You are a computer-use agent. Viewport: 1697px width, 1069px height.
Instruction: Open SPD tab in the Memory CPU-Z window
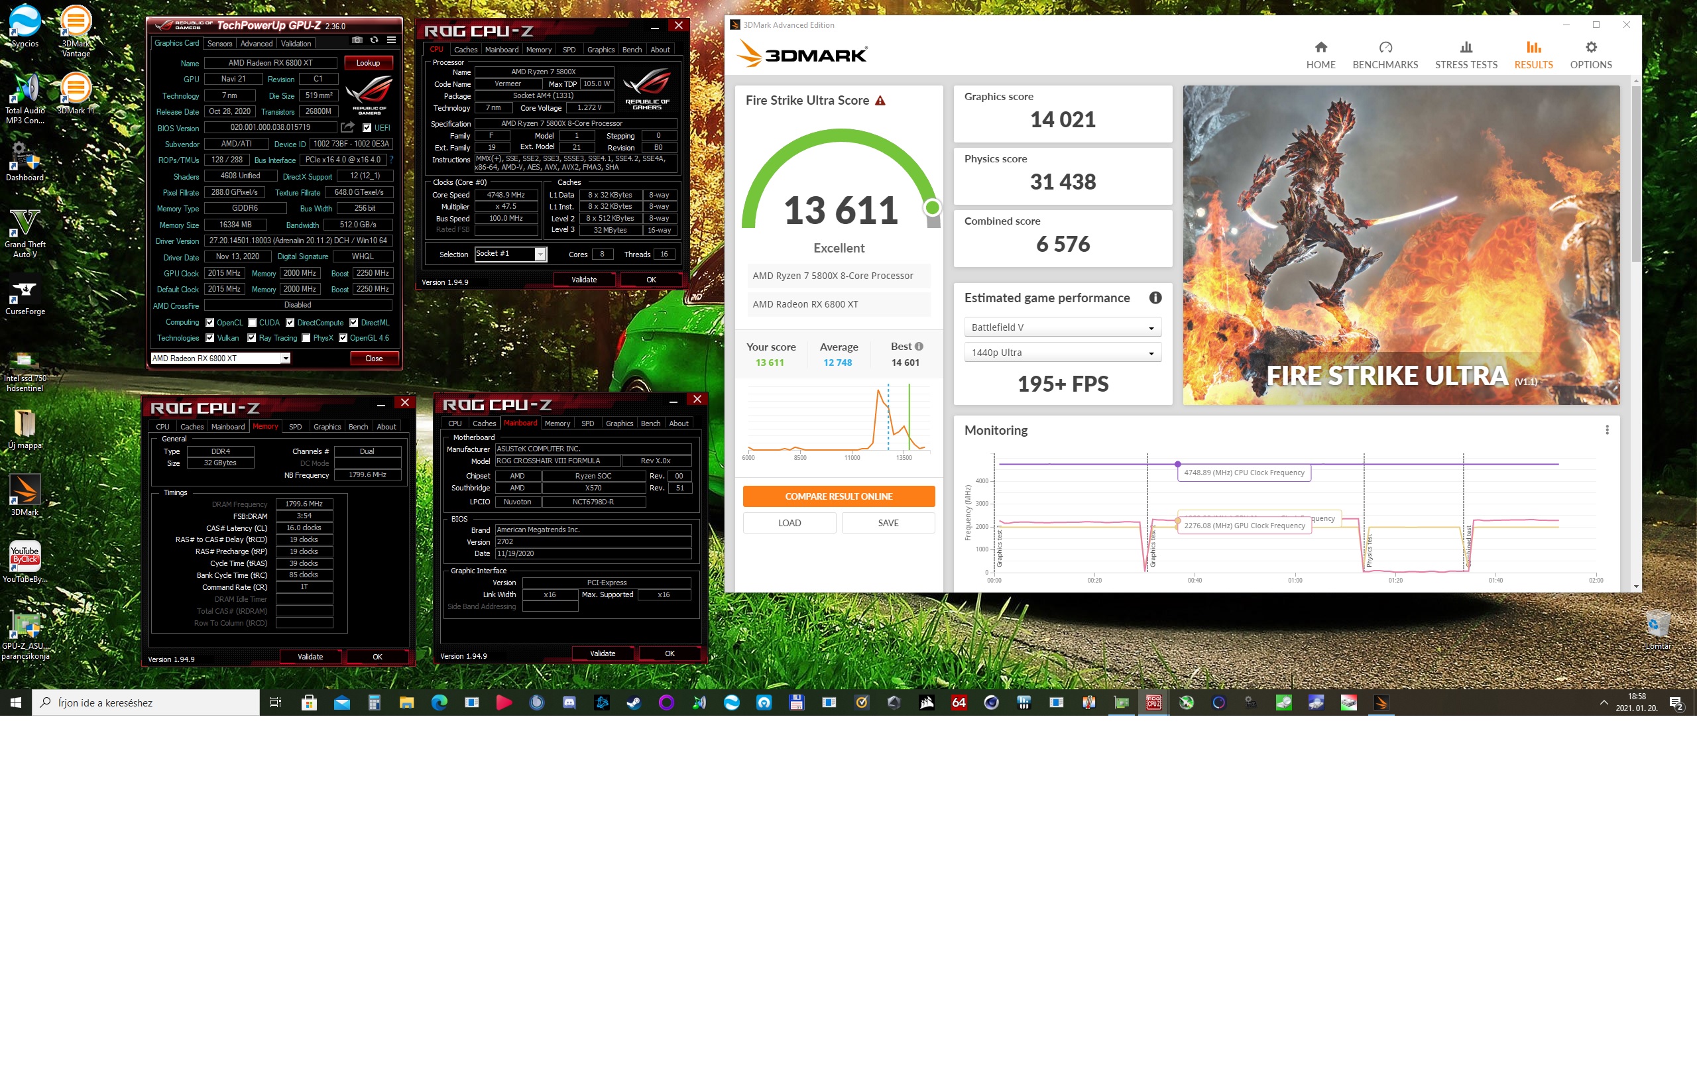point(295,427)
